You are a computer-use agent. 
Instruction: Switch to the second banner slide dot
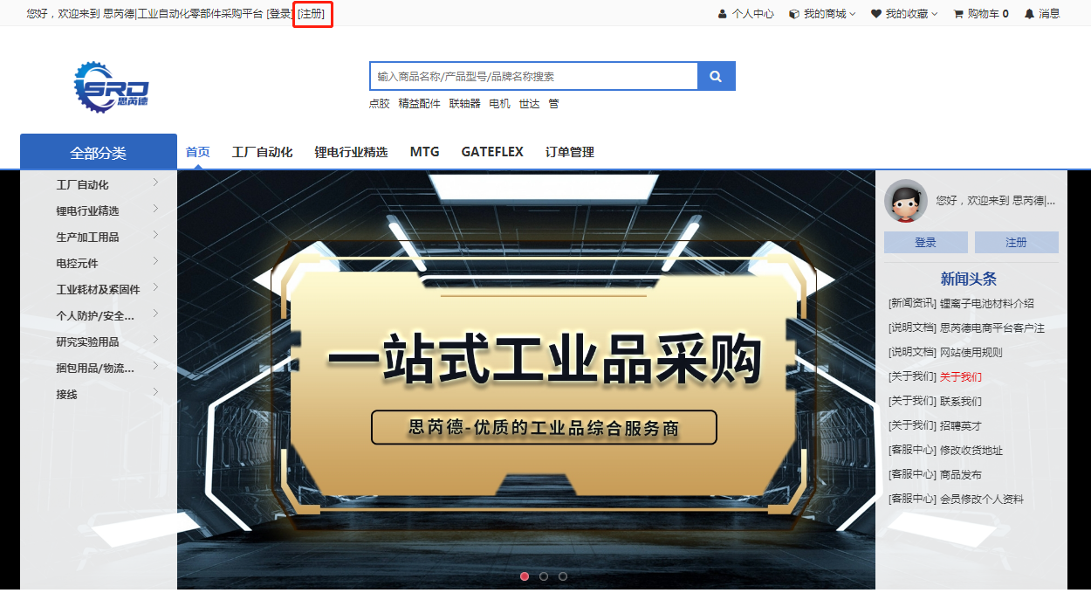544,576
